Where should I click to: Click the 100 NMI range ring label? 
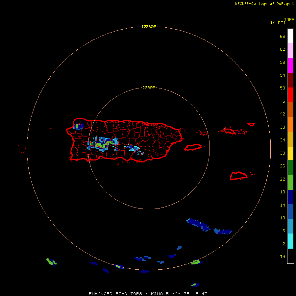point(149,26)
